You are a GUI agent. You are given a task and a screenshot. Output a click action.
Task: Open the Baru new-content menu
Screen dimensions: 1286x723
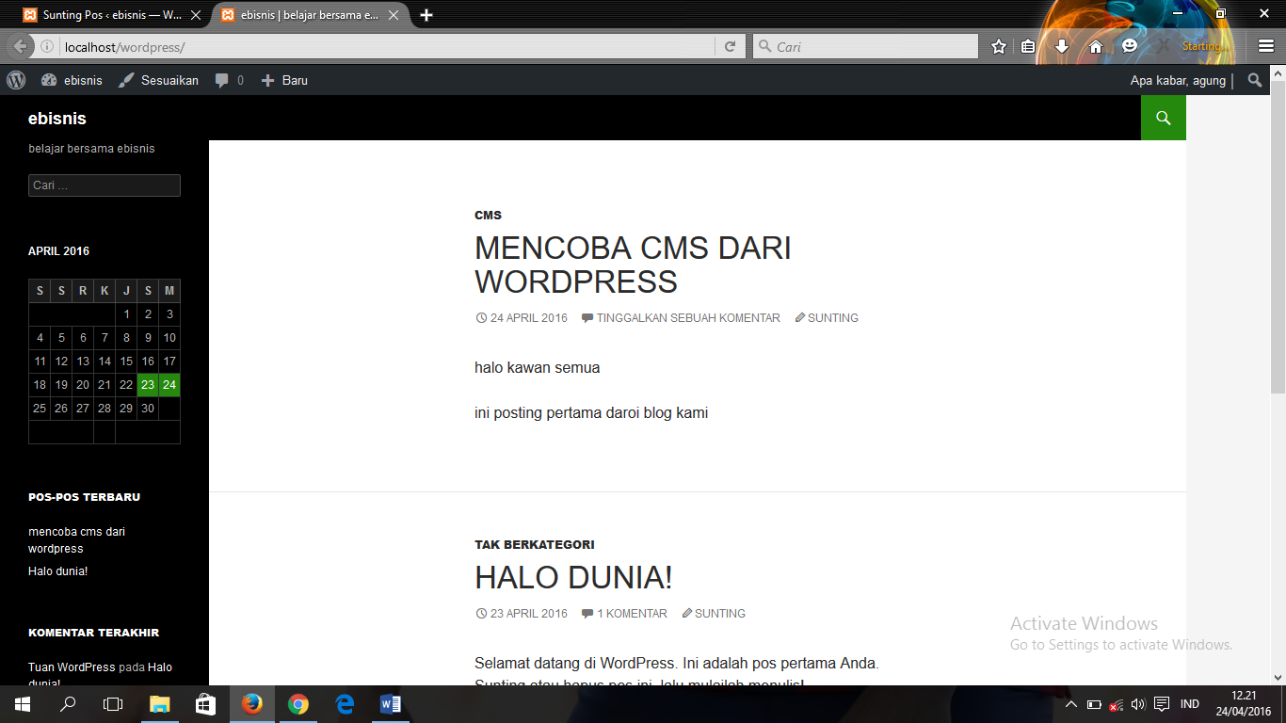[x=284, y=80]
